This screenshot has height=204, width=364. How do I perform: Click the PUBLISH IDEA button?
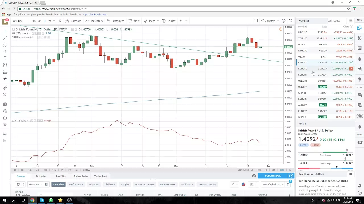tap(273, 176)
